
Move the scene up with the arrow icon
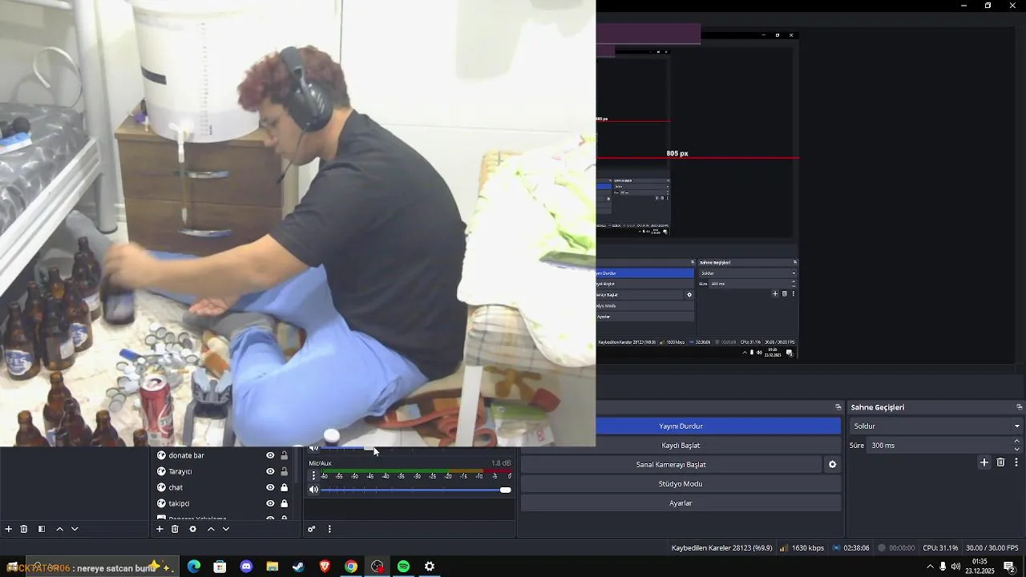pyautogui.click(x=59, y=529)
